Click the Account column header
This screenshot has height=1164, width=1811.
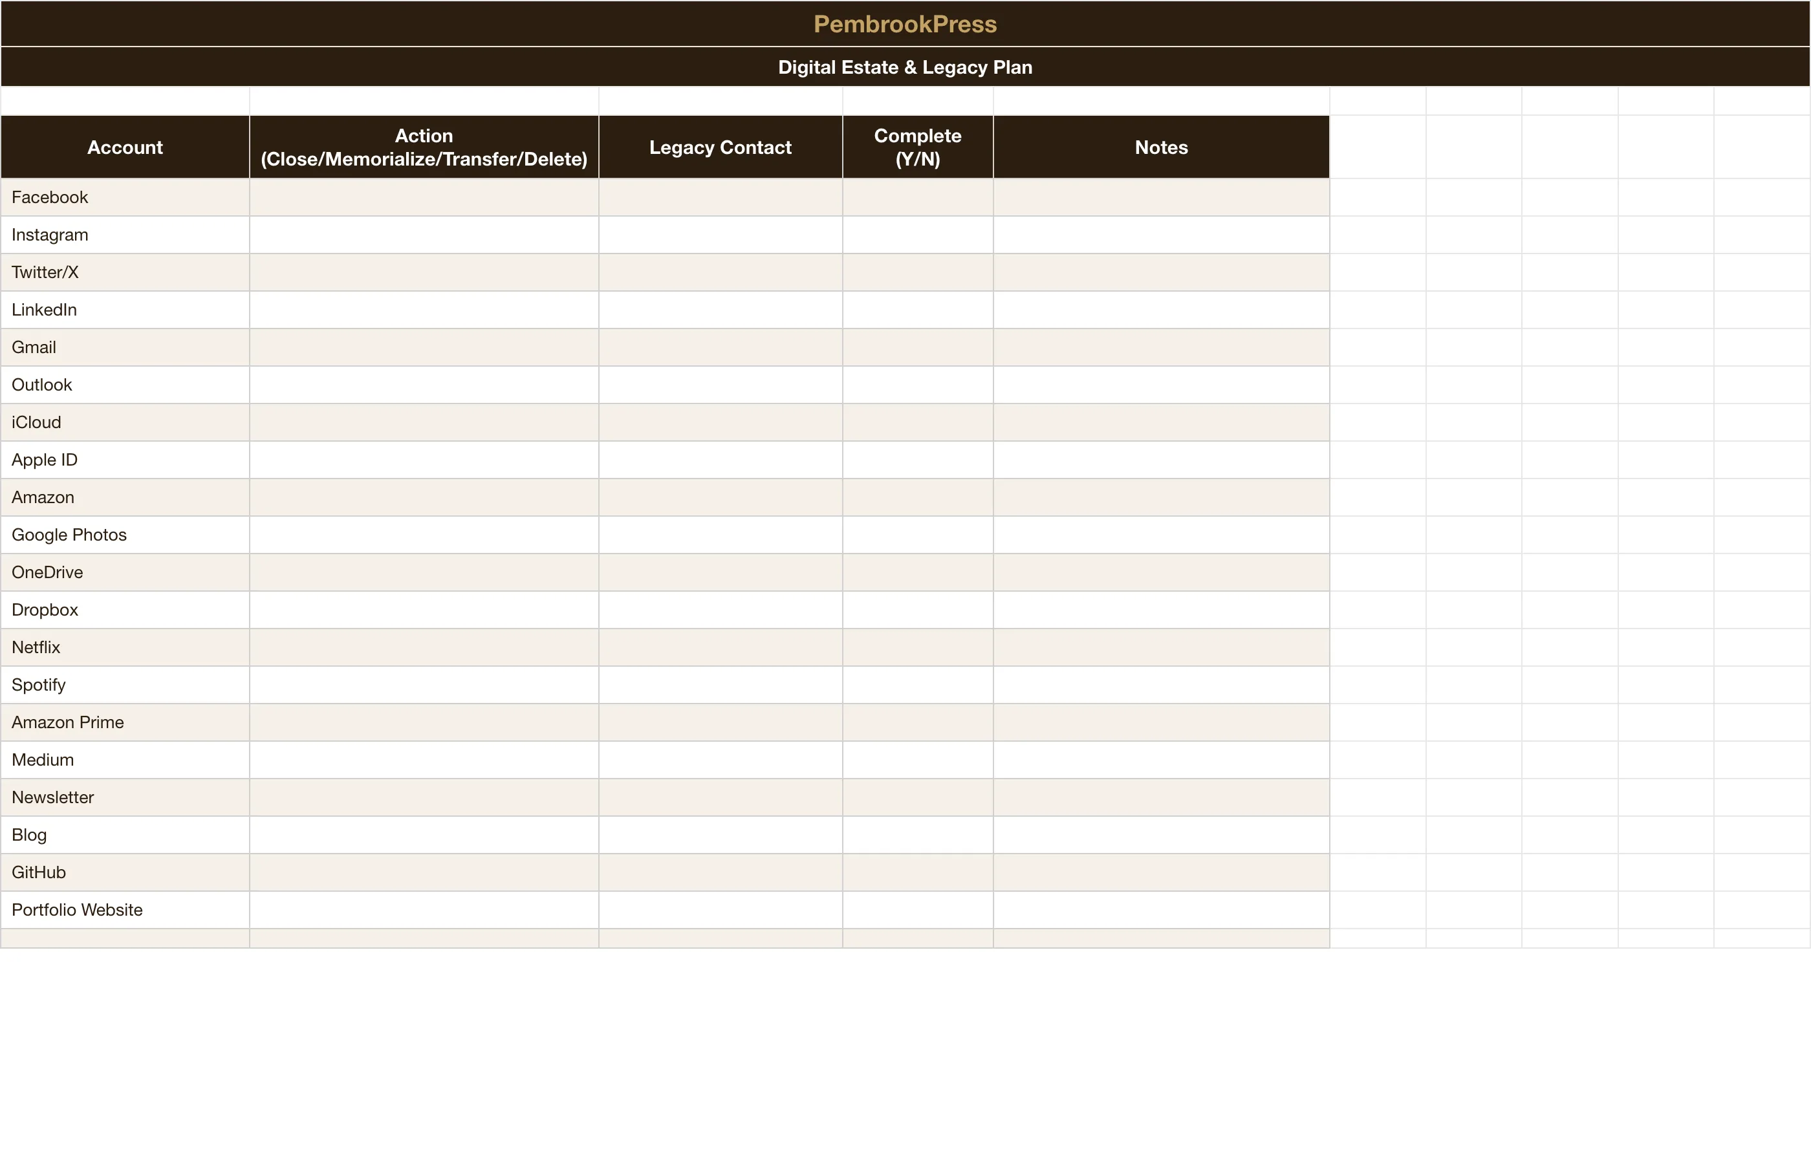pos(125,147)
